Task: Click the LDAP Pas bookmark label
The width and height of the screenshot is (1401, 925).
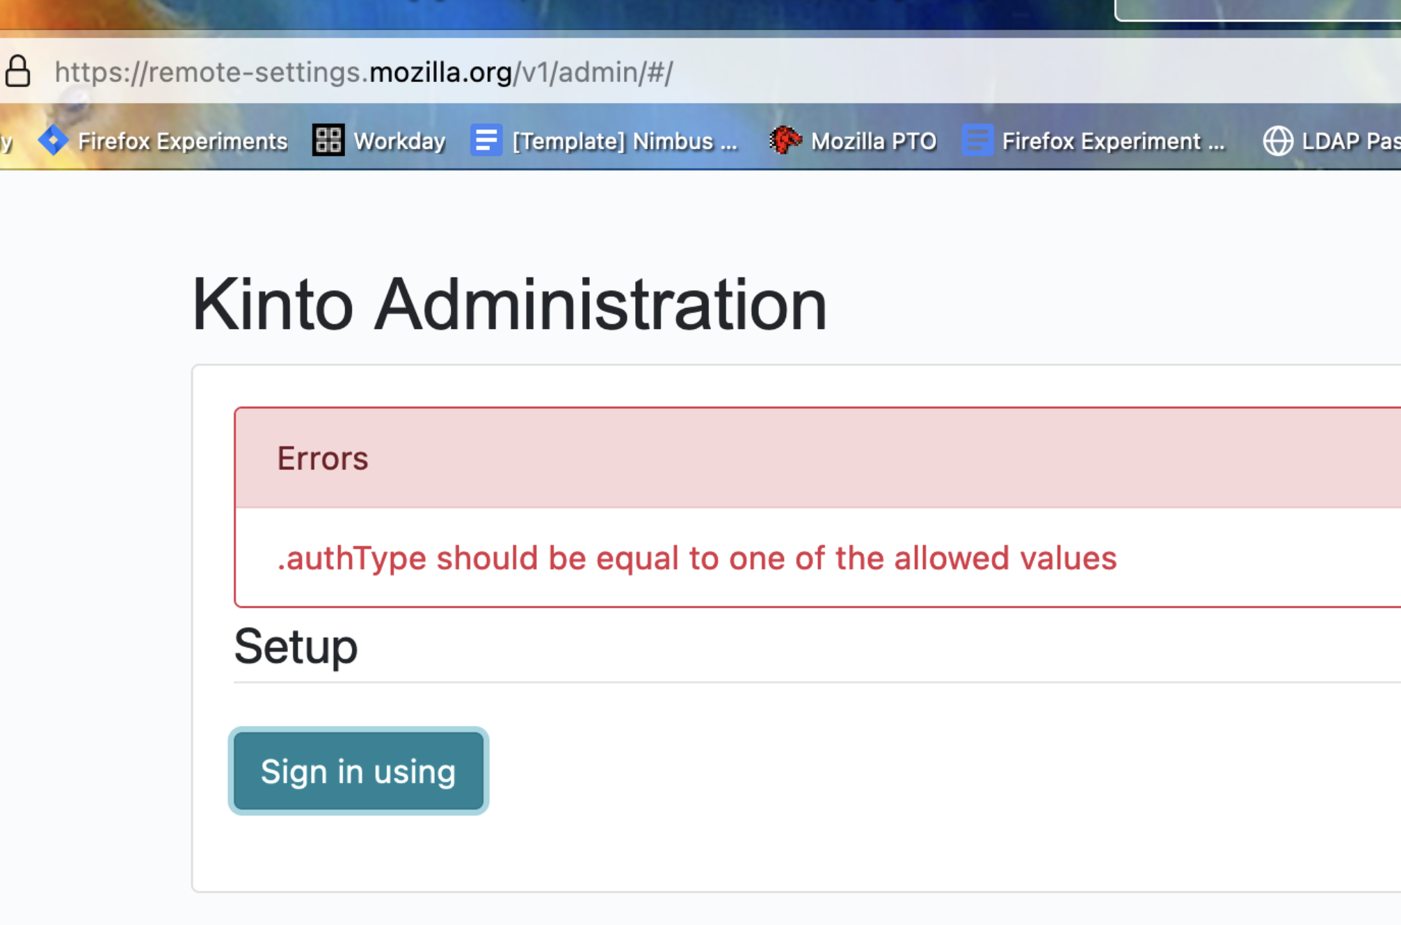Action: (x=1350, y=141)
